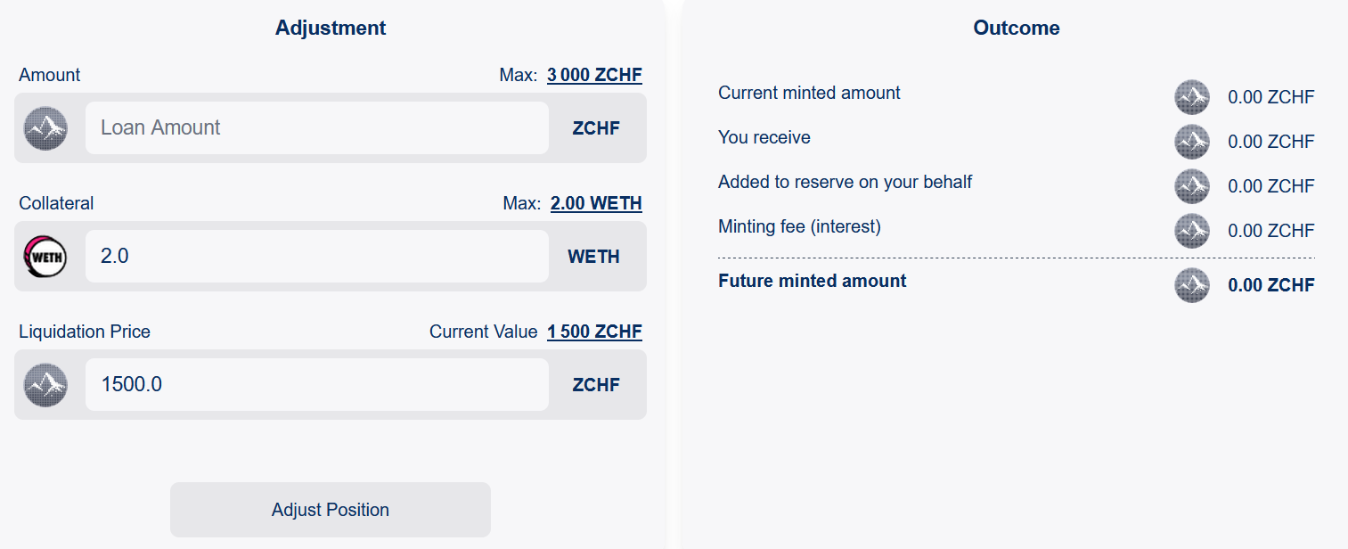Click the ZCHF icon beside Liquidation Price field
Screen dimensions: 1348x549
(45, 385)
